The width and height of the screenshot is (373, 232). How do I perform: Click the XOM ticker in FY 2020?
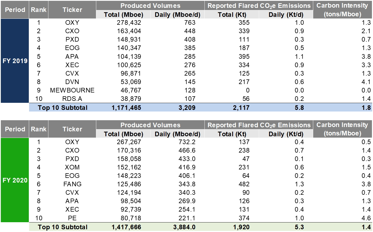point(72,167)
